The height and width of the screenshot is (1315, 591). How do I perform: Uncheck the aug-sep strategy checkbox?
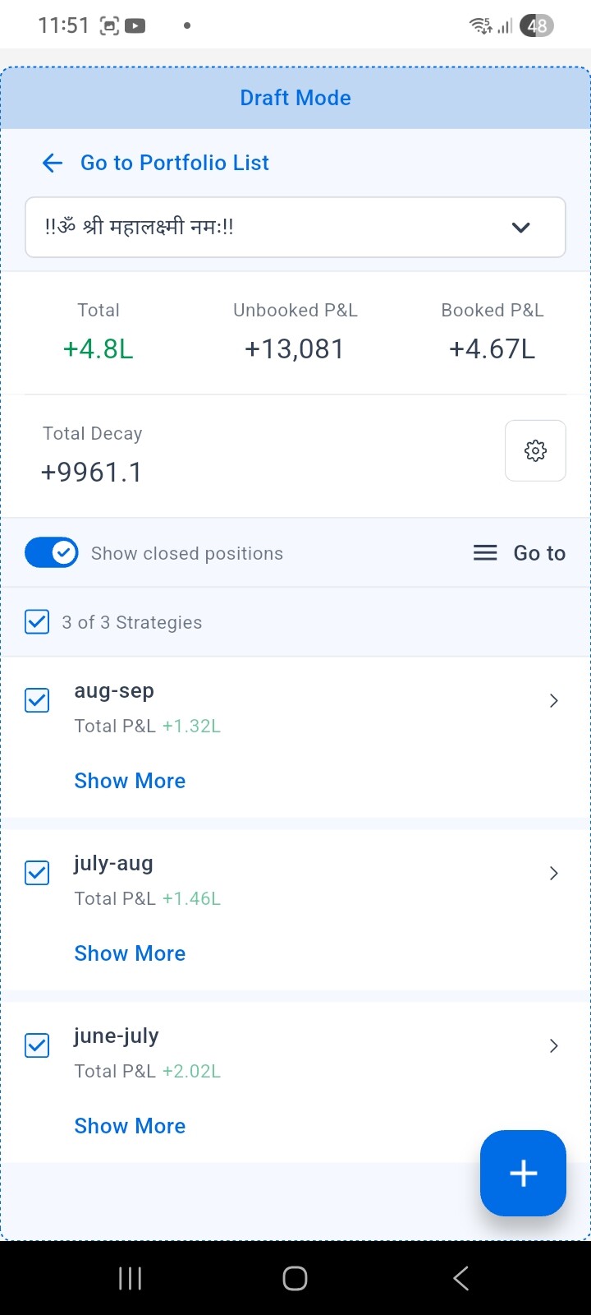pyautogui.click(x=37, y=700)
